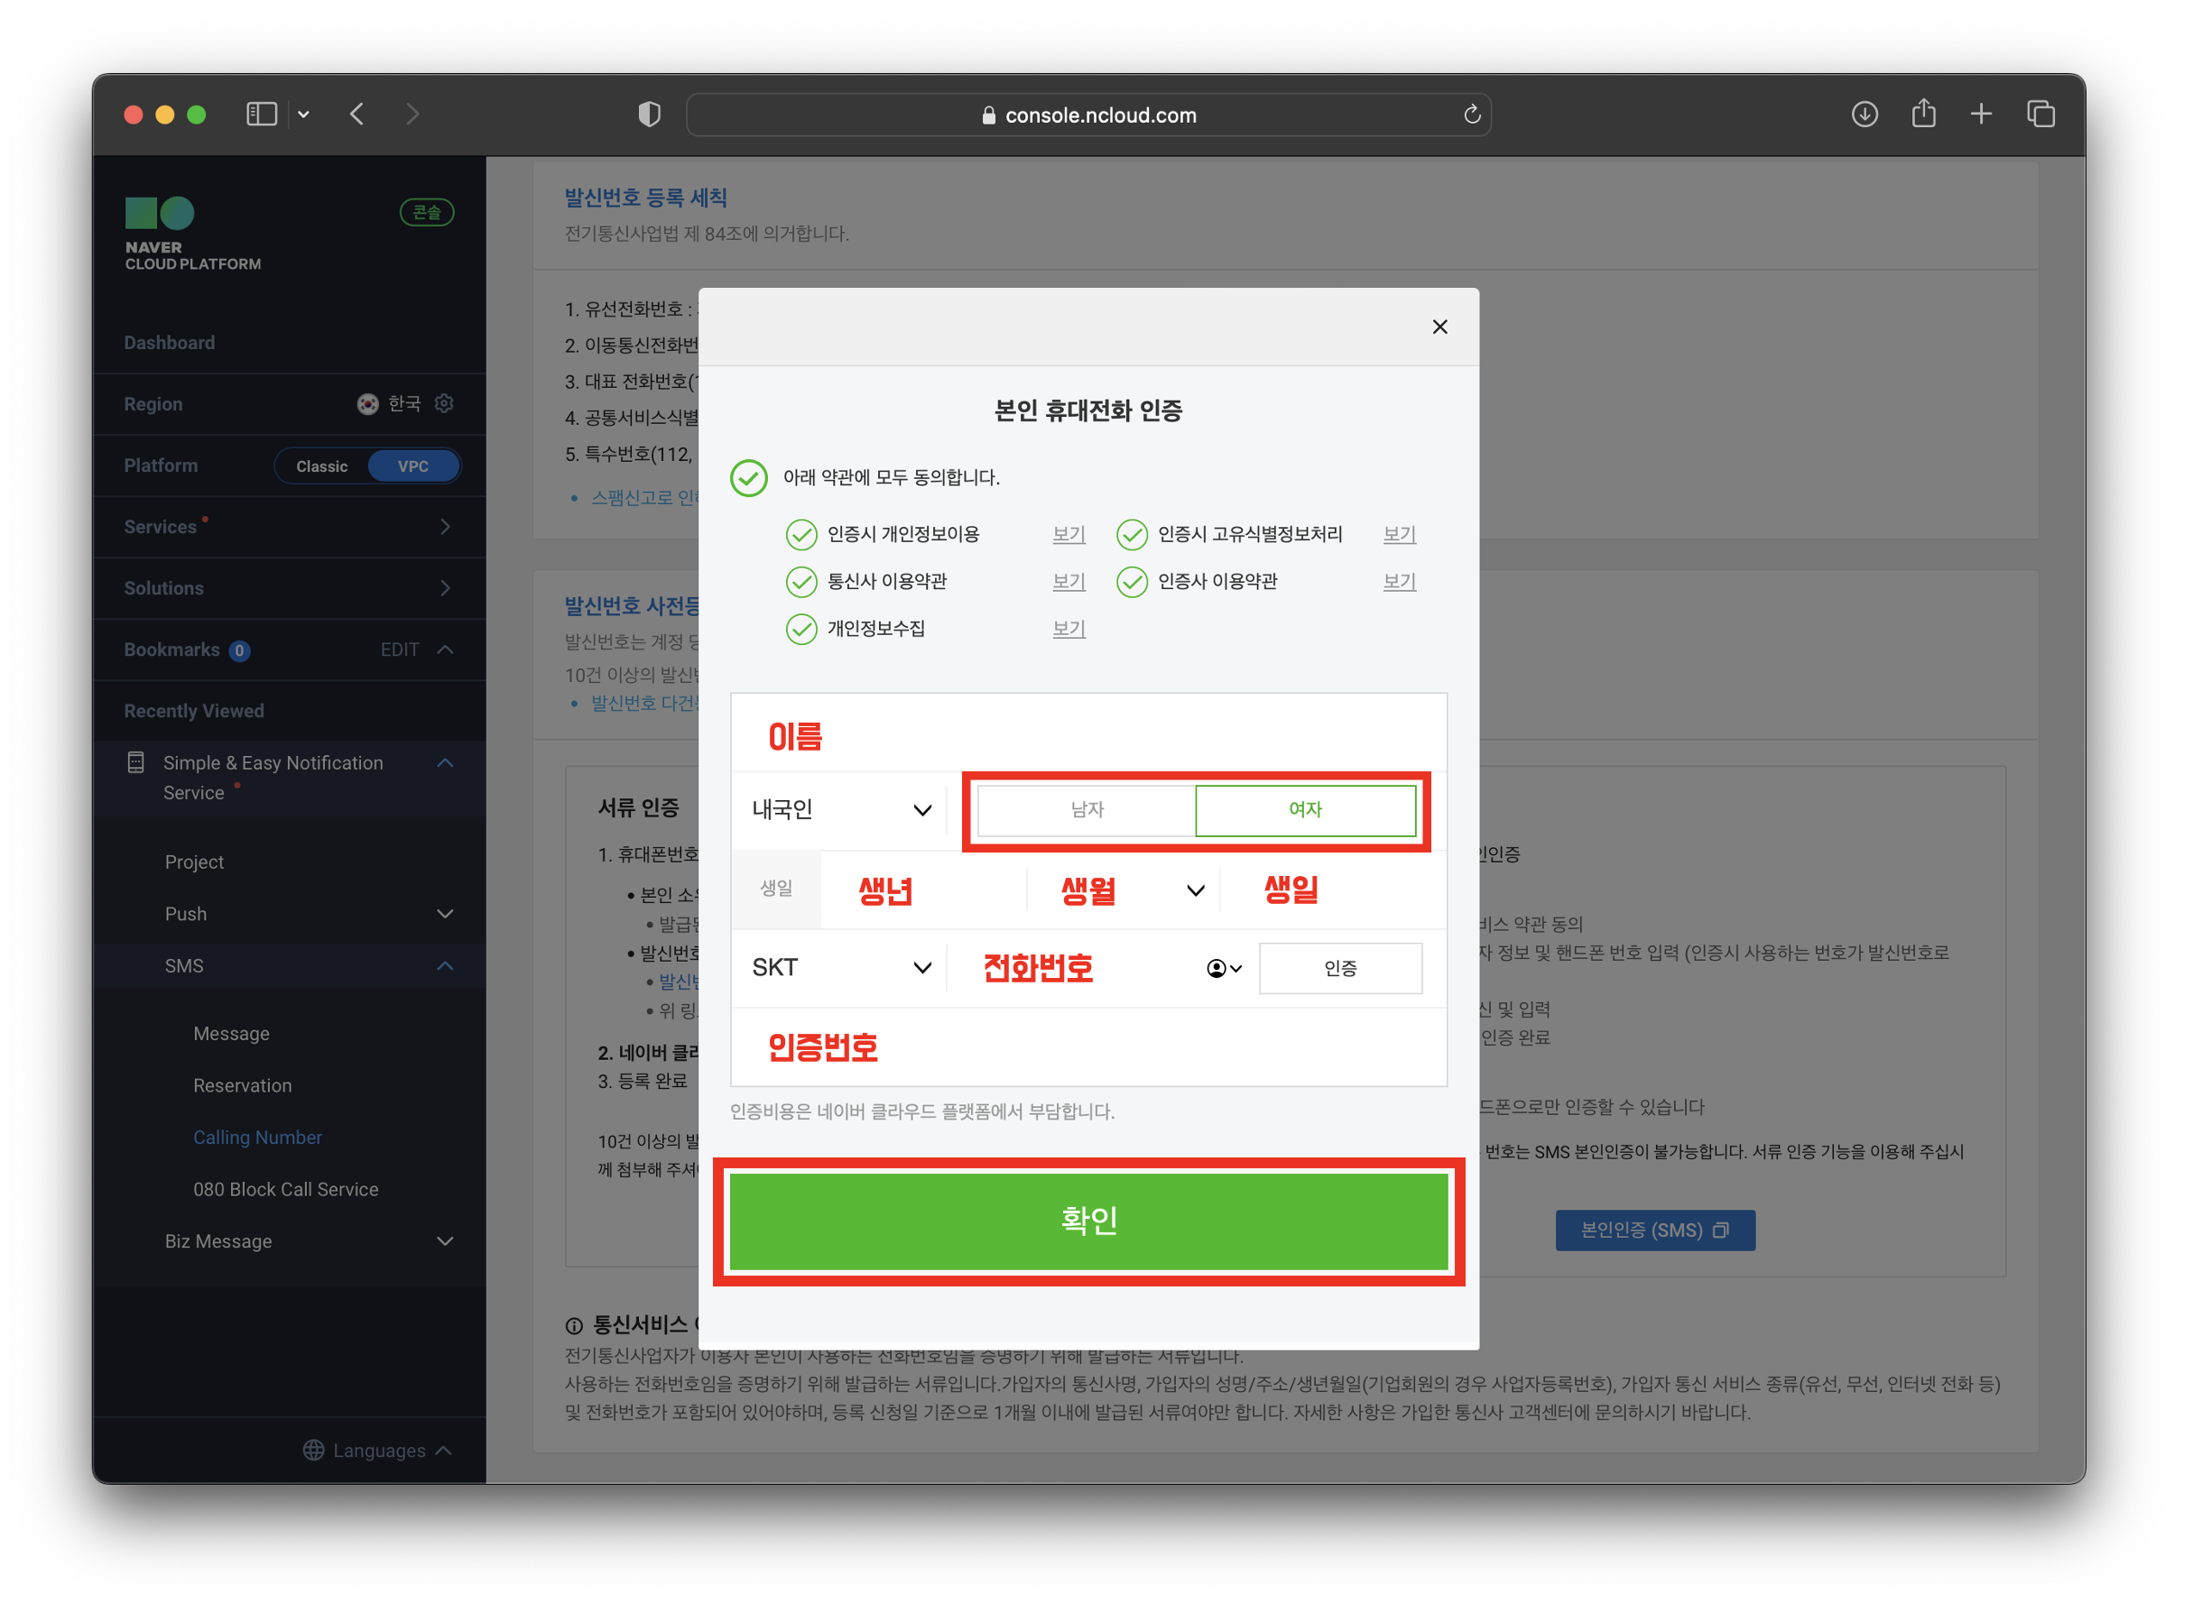
Task: Close the phone verification dialog
Action: coord(1440,327)
